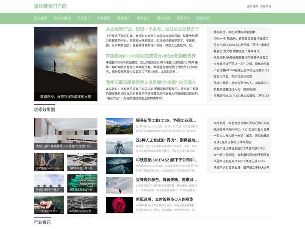Open 建材选购 navigation item

(x=164, y=18)
